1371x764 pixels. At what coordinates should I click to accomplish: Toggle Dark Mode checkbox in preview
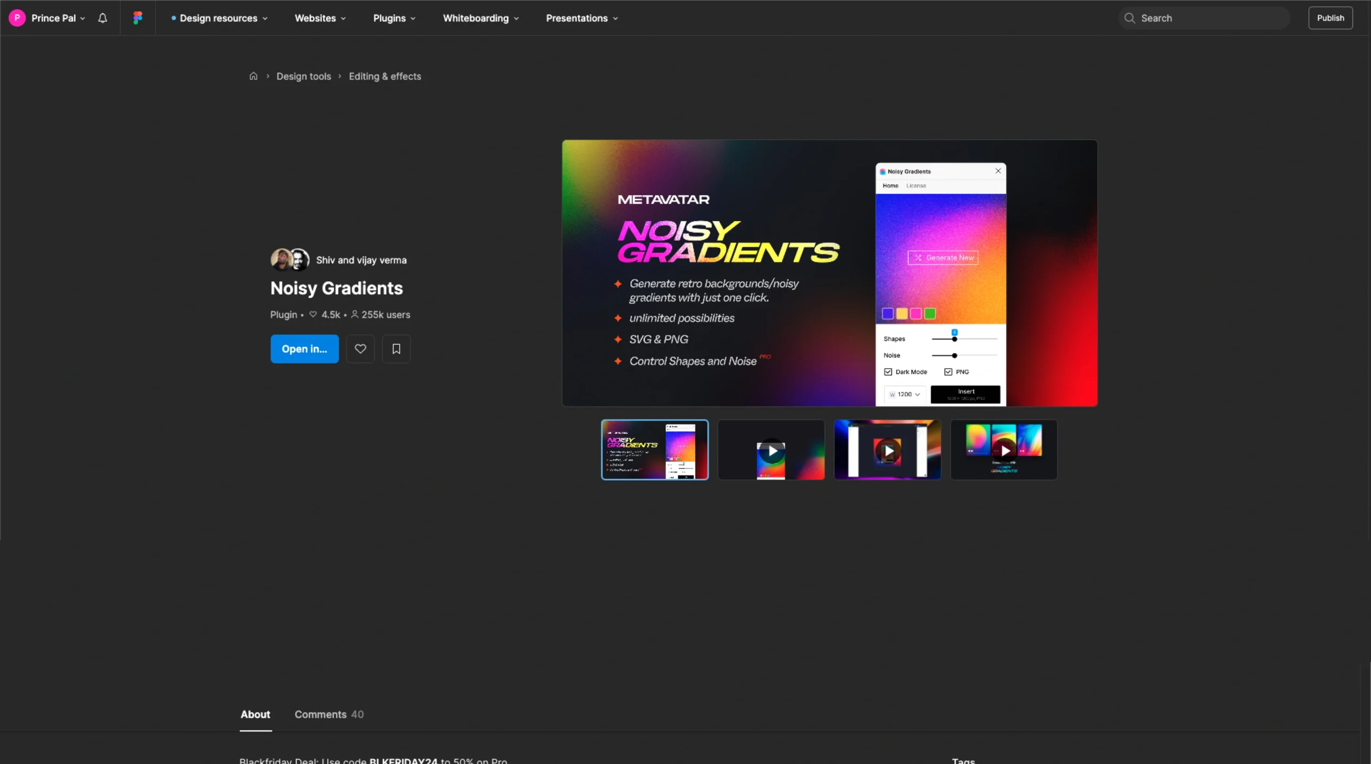[x=888, y=372]
